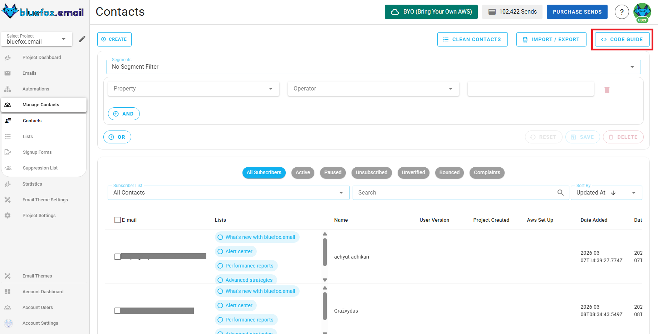Switch to the Unsubscribed filter tab
This screenshot has height=334, width=658.
point(371,173)
